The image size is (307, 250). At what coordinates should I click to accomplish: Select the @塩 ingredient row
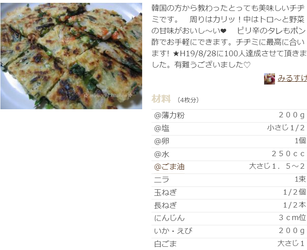pyautogui.click(x=229, y=129)
